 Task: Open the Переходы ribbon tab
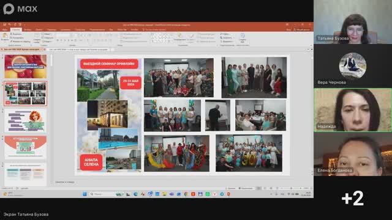51,29
